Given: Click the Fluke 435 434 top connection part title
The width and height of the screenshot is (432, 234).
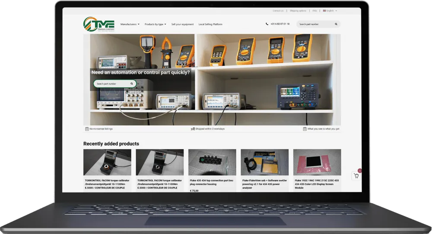Looking at the screenshot, I should (x=211, y=182).
